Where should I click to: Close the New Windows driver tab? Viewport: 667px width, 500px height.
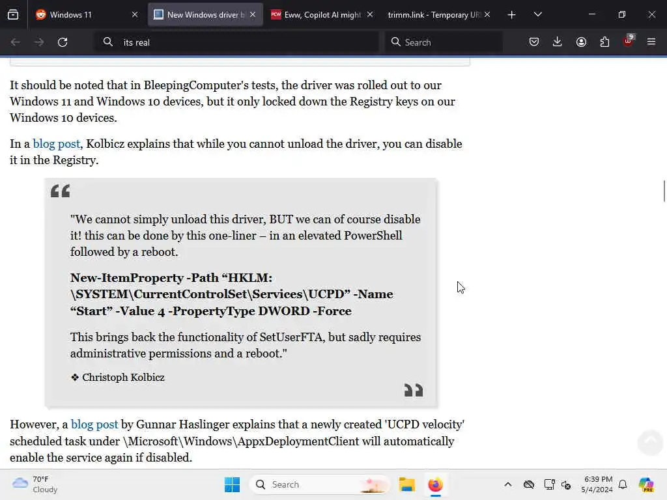[x=253, y=15]
